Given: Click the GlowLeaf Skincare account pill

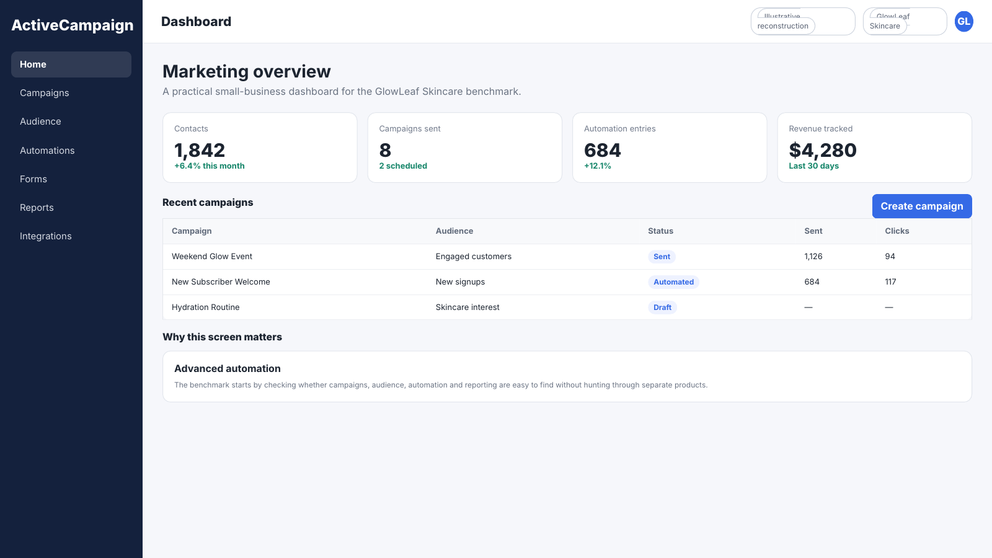Looking at the screenshot, I should click(x=905, y=21).
